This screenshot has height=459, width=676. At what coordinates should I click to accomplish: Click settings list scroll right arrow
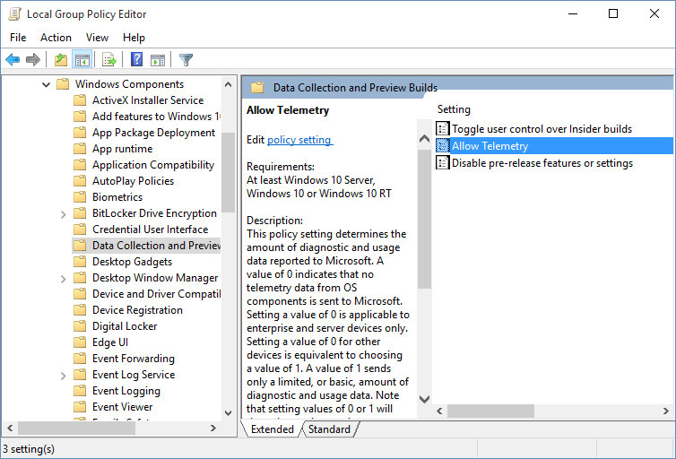665,411
